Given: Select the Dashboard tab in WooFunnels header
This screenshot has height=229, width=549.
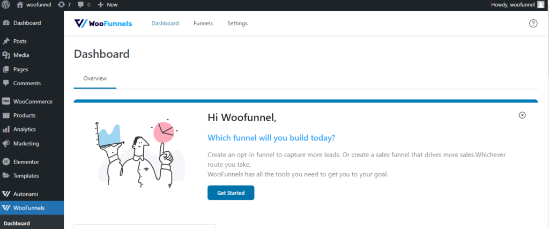Looking at the screenshot, I should tap(165, 24).
